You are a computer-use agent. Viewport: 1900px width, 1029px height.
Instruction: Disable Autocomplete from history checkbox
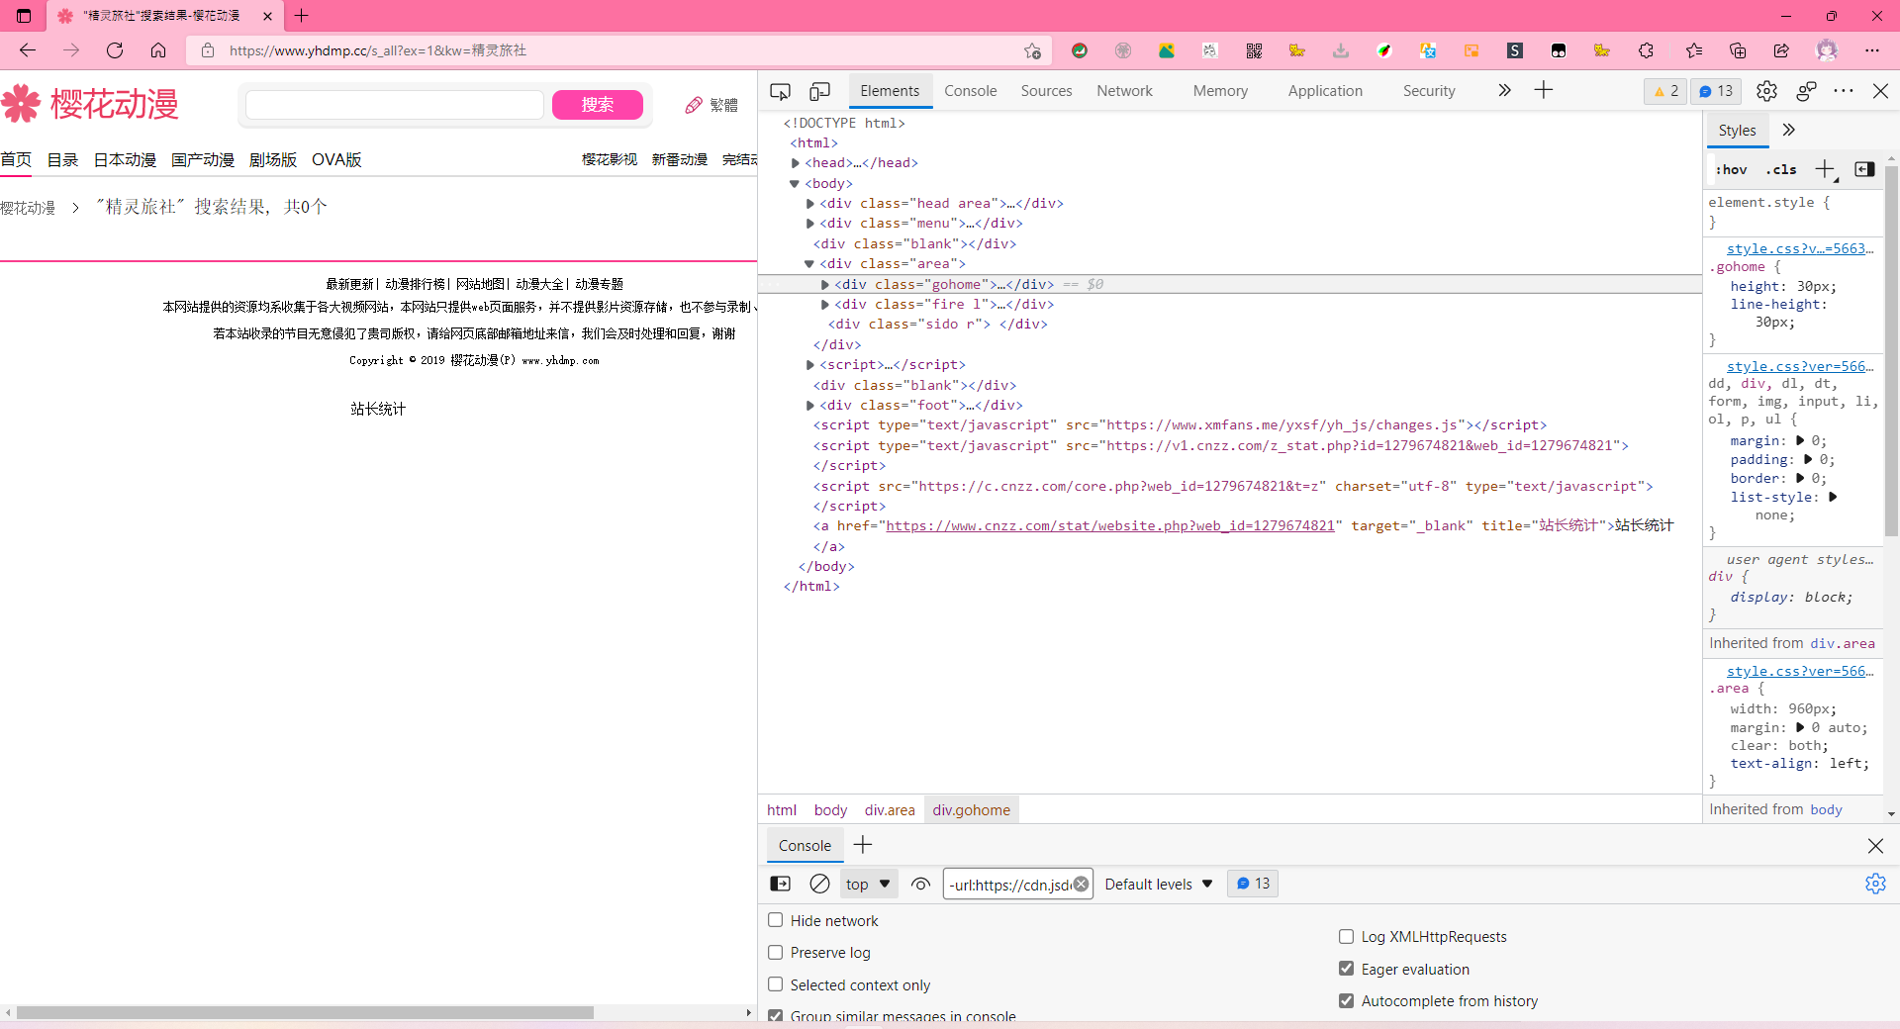1346,1000
